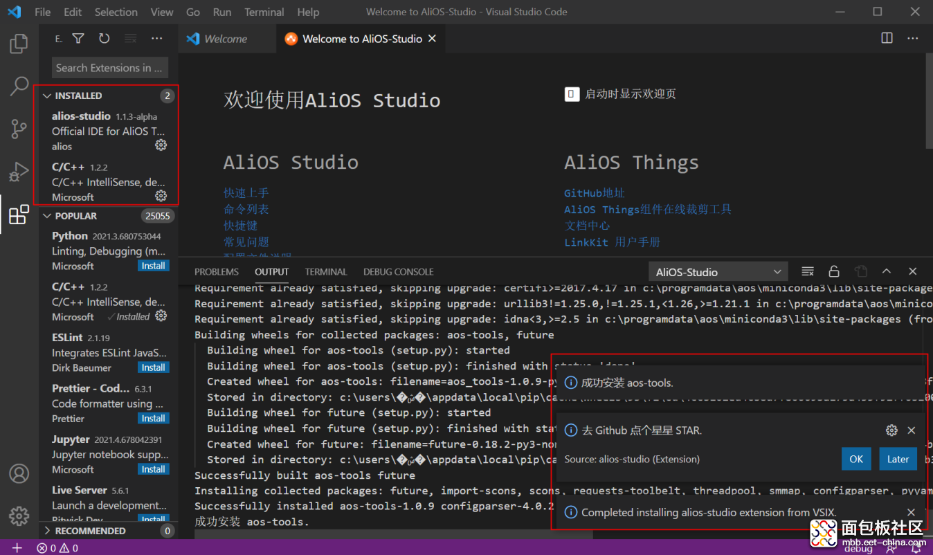This screenshot has width=933, height=555.
Task: Open the AliOS-Studio output channel dropdown
Action: pyautogui.click(x=718, y=272)
